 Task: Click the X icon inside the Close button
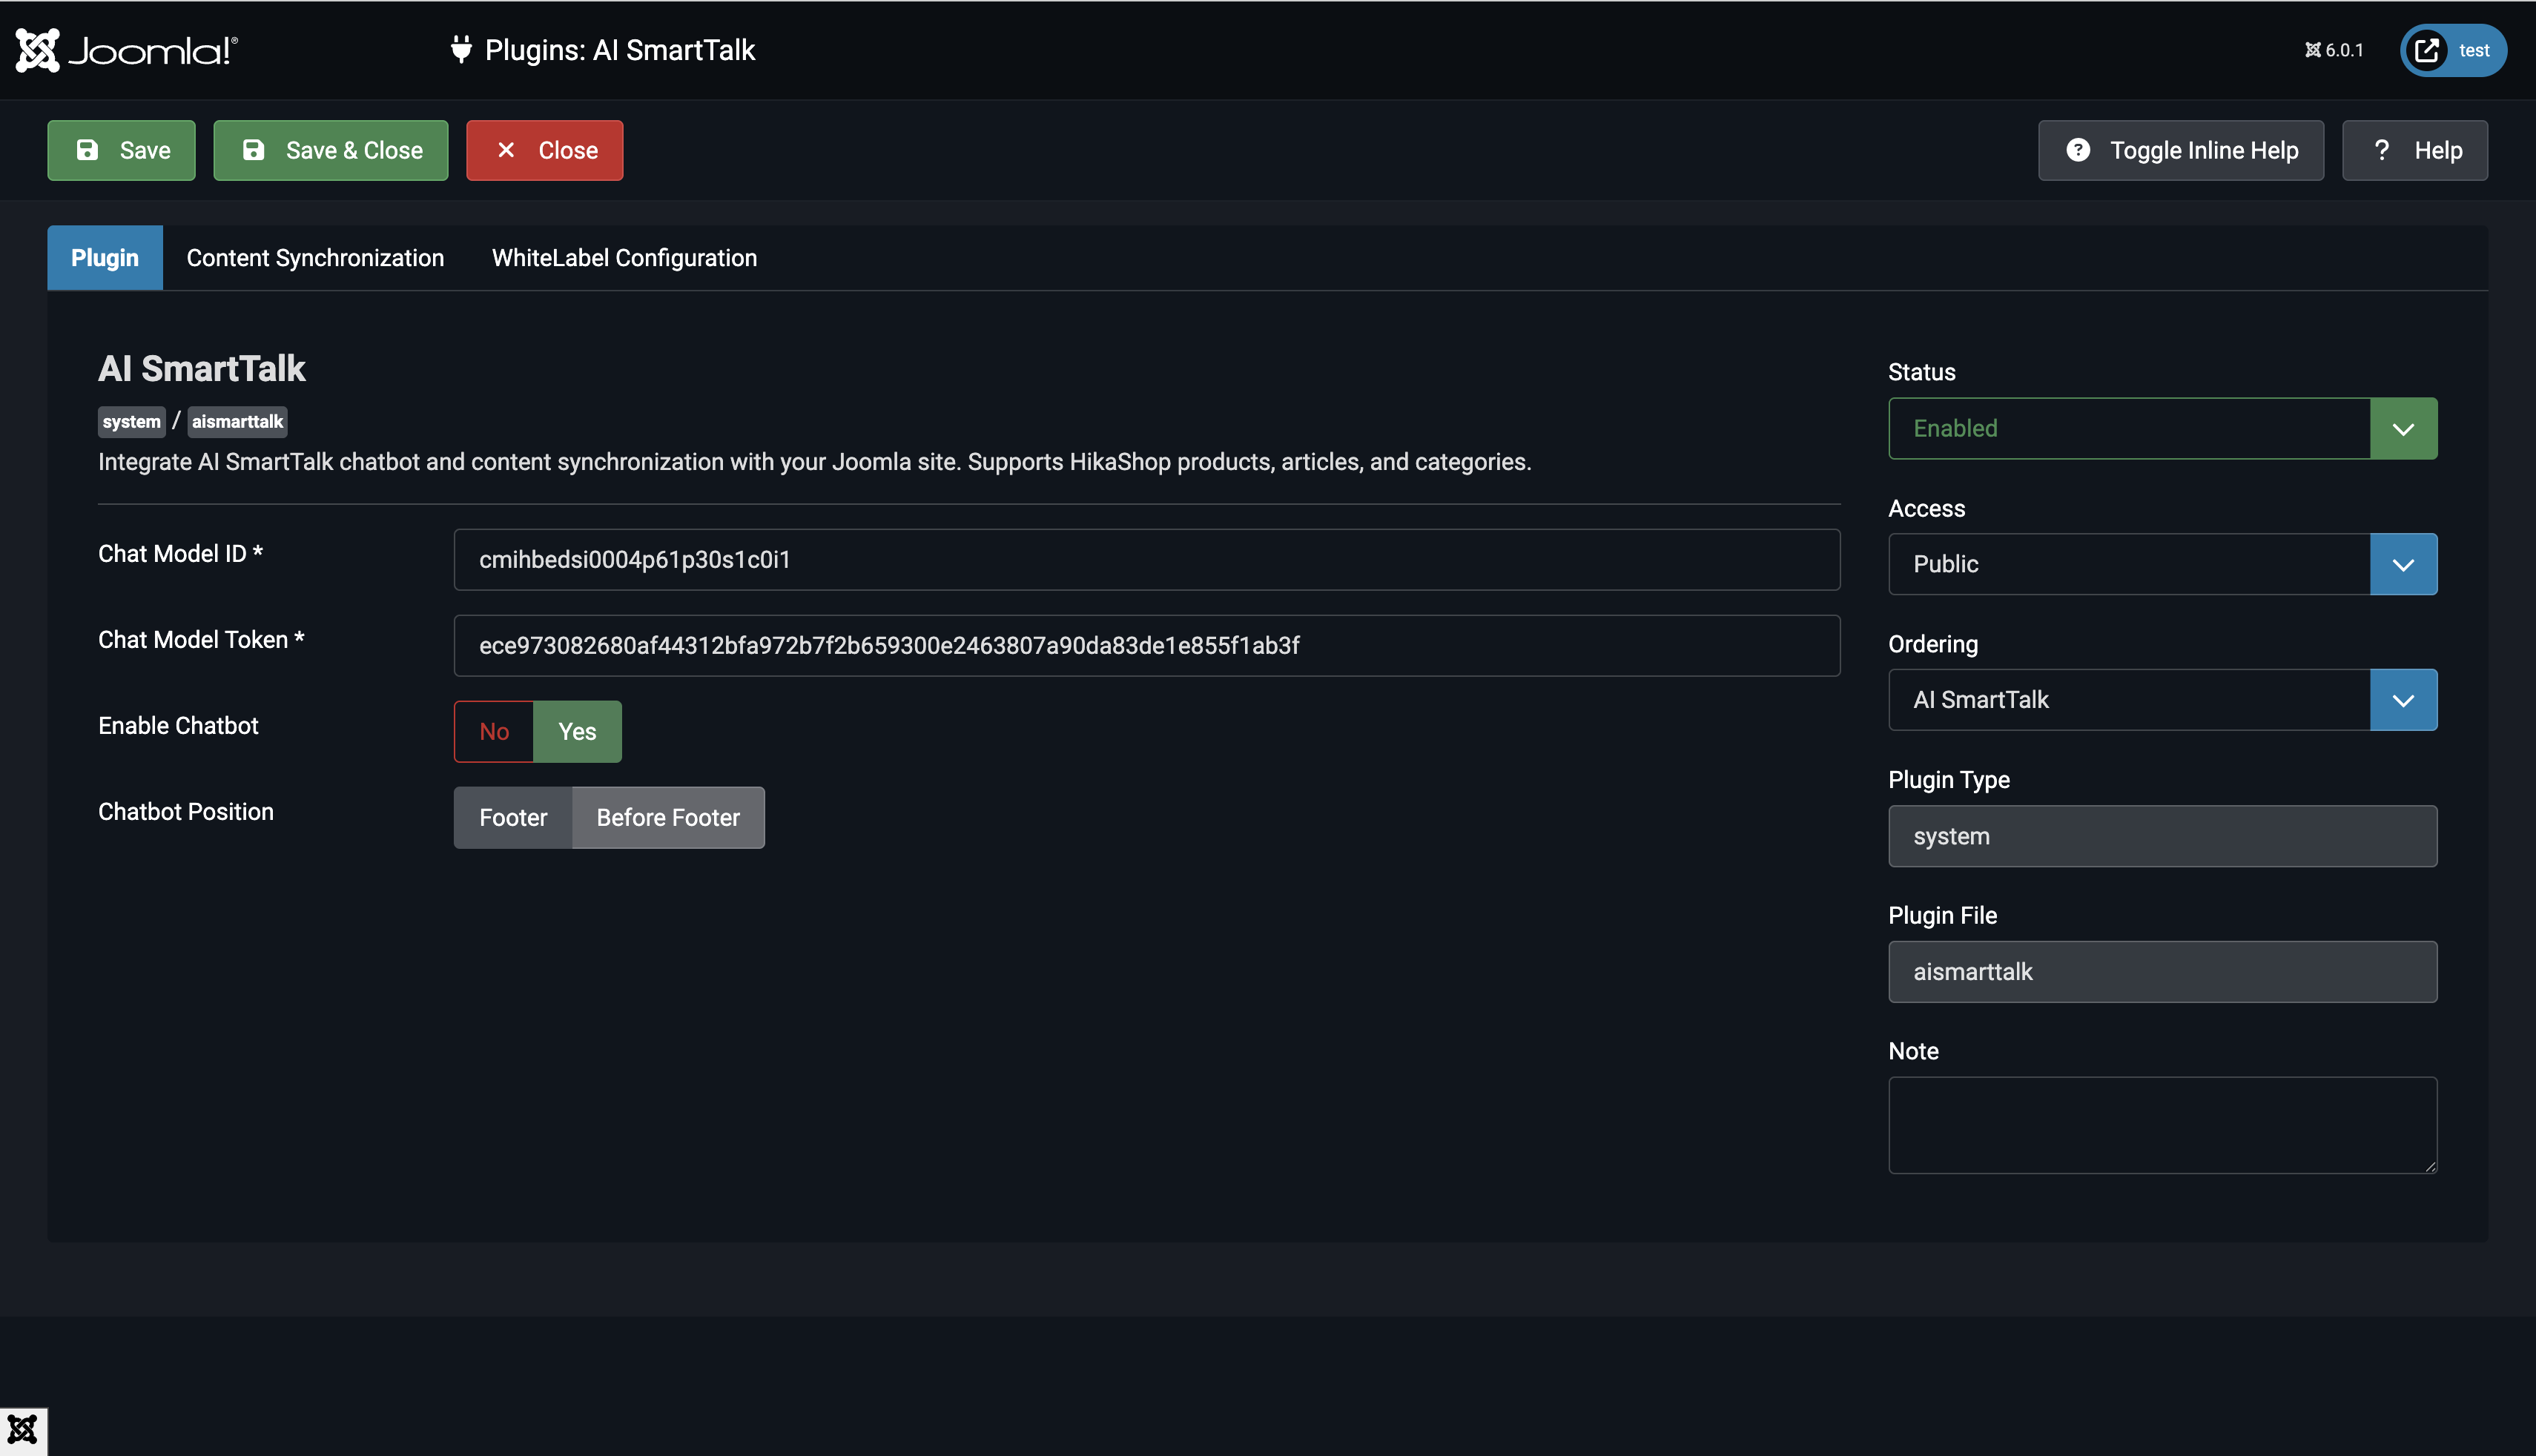coord(507,150)
